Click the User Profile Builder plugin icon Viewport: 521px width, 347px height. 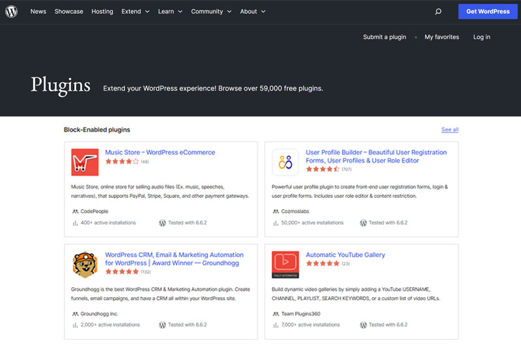[x=285, y=162]
